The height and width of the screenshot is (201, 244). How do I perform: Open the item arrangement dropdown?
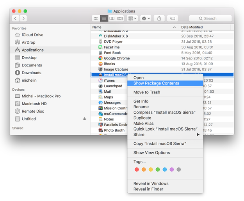tap(132, 18)
